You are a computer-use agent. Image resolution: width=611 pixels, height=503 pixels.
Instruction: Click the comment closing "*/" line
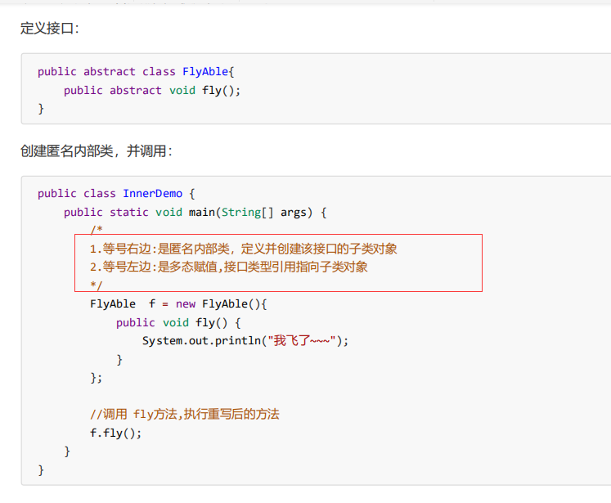click(97, 285)
